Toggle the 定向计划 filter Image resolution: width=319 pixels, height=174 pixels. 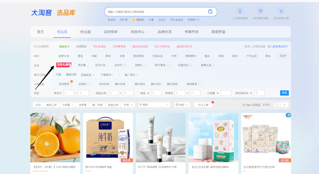coord(100,65)
